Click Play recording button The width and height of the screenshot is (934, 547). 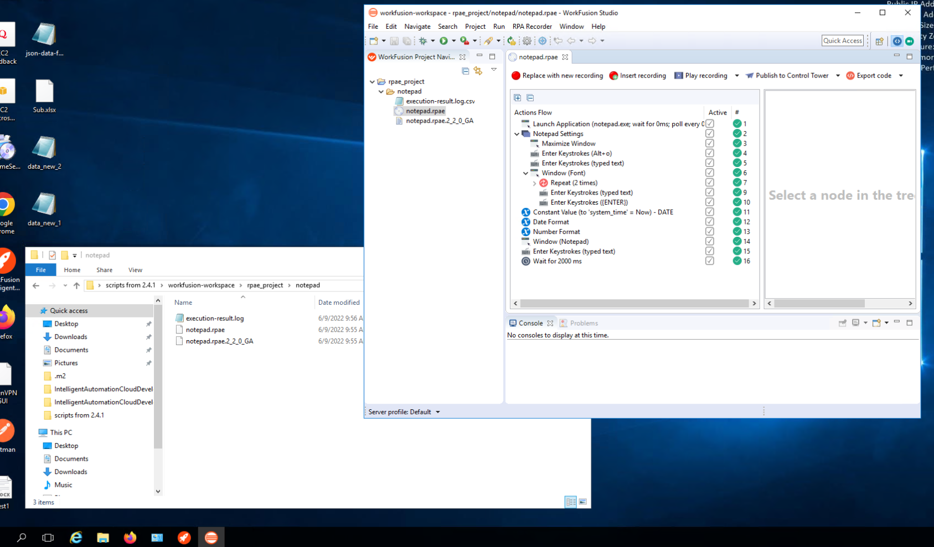pos(701,76)
